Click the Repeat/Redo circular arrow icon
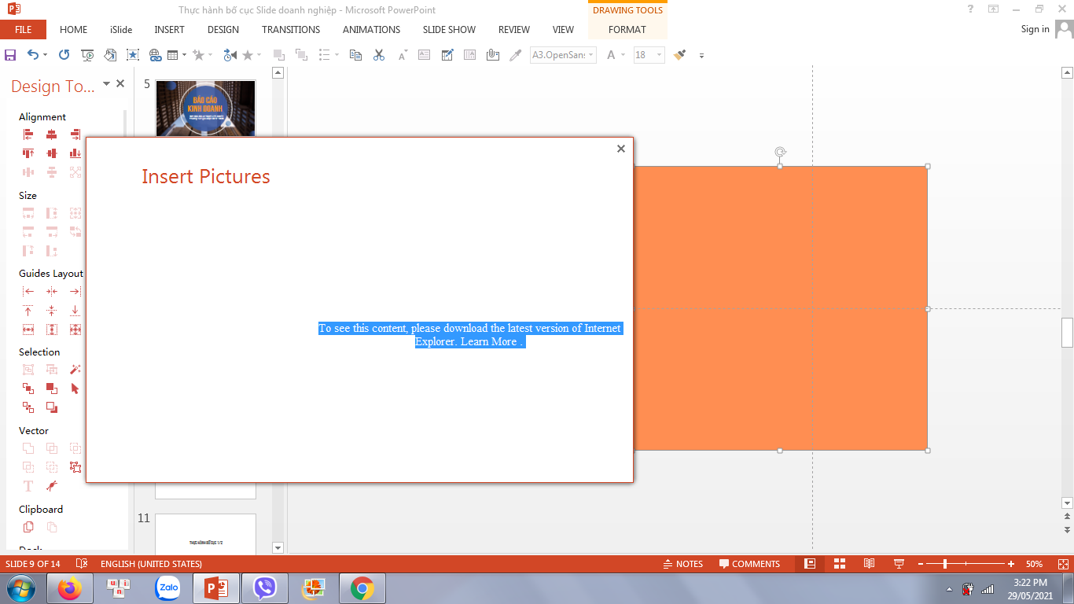This screenshot has height=604, width=1074. click(64, 55)
